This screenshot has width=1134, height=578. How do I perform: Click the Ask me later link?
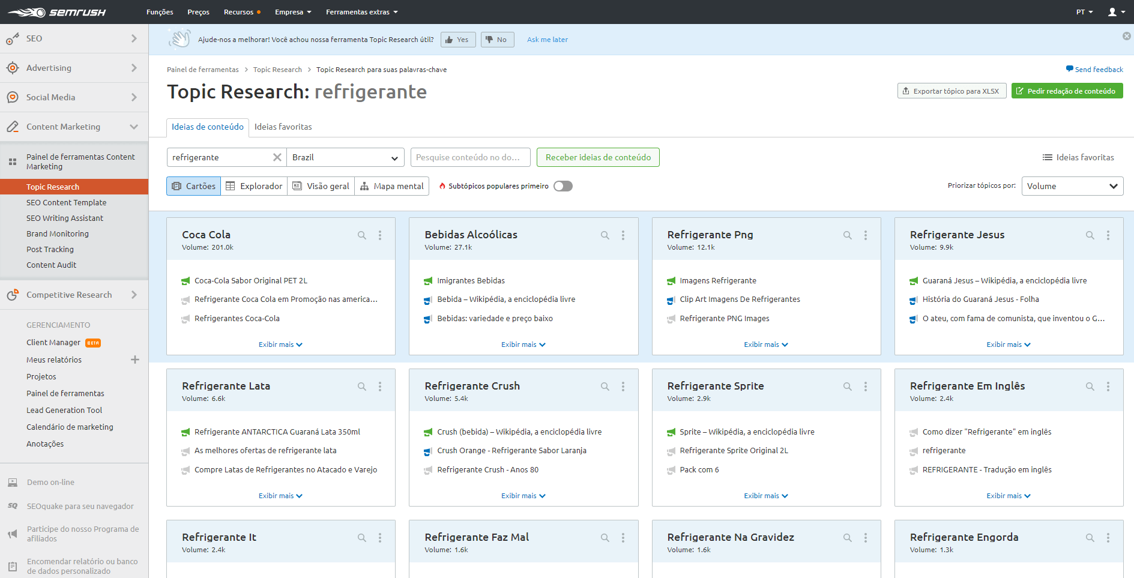547,40
